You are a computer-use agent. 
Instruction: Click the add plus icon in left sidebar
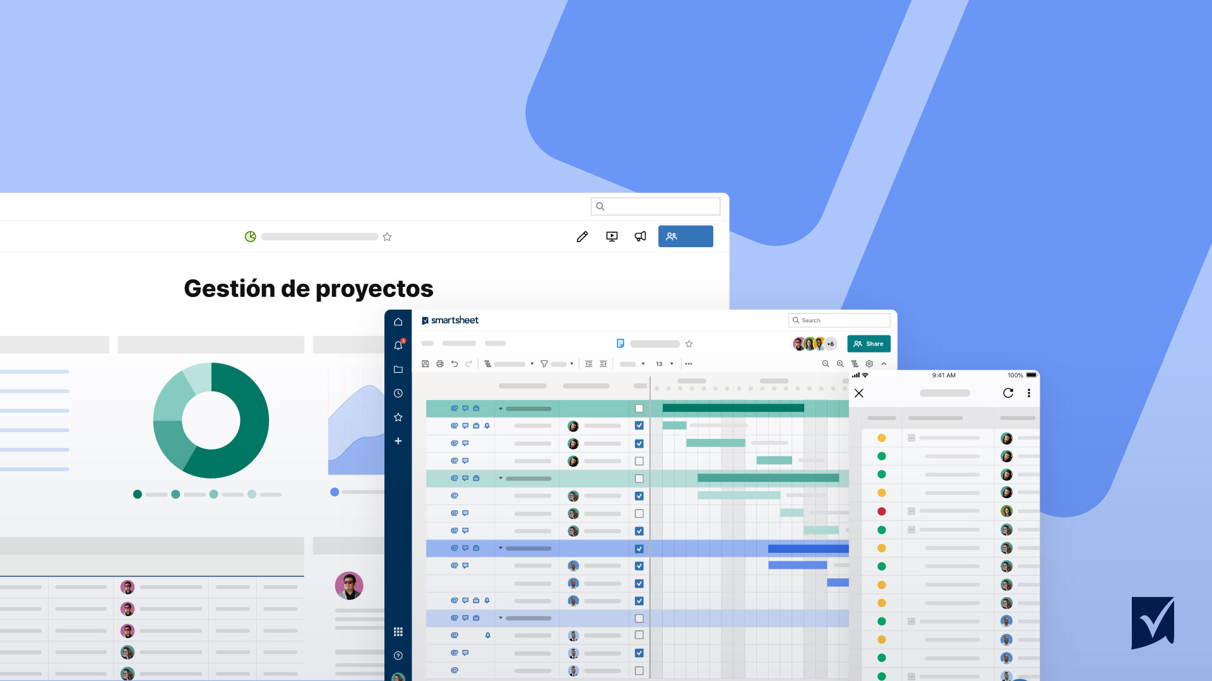pos(398,441)
